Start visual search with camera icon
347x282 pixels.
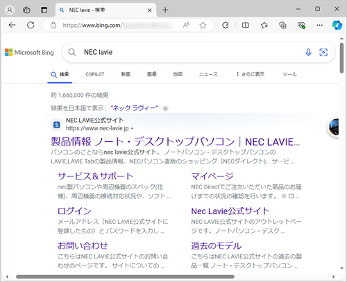[x=323, y=53]
